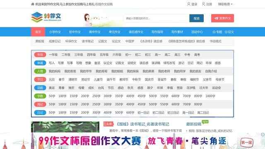This screenshot has height=149, width=265.
Task: Click the 登录 login link
Action: click(194, 4)
